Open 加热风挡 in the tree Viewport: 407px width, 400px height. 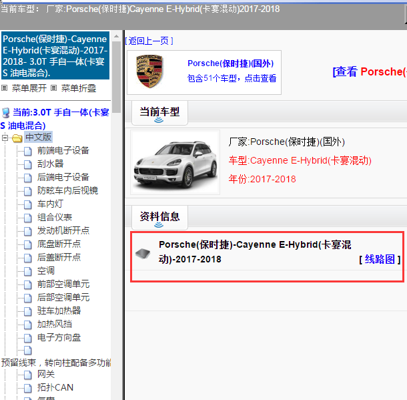click(x=55, y=324)
